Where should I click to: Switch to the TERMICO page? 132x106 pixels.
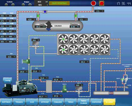(19, 102)
